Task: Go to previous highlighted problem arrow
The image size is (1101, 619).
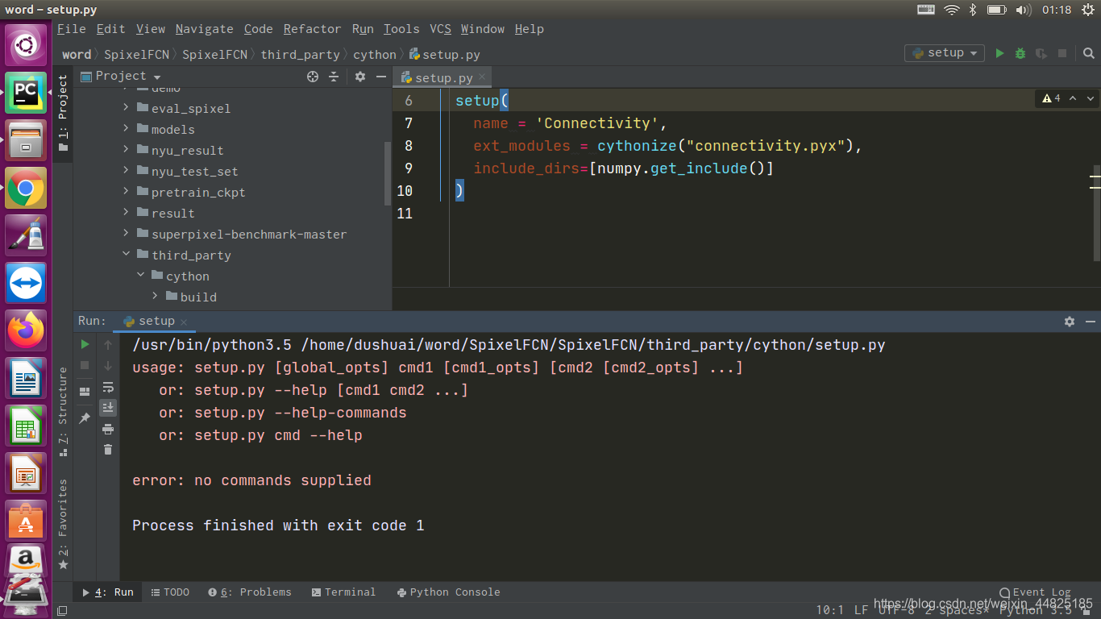Action: (1073, 98)
